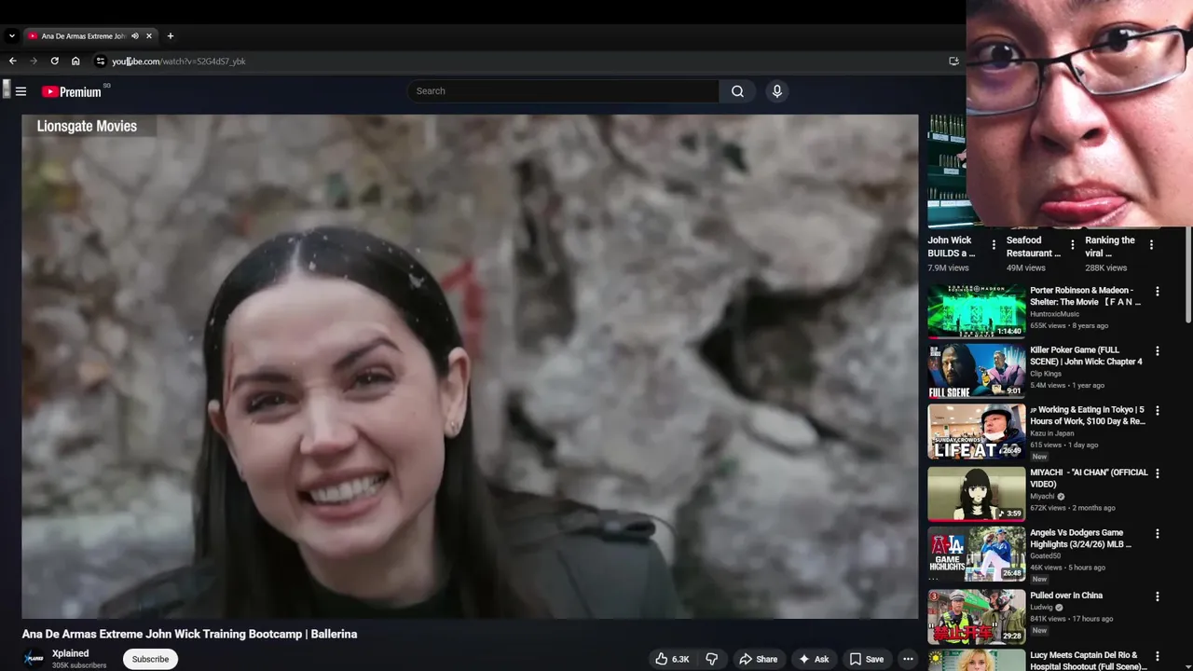Play Killer Poker Game FULL SCENE thumbnail
Image resolution: width=1193 pixels, height=671 pixels.
(976, 371)
